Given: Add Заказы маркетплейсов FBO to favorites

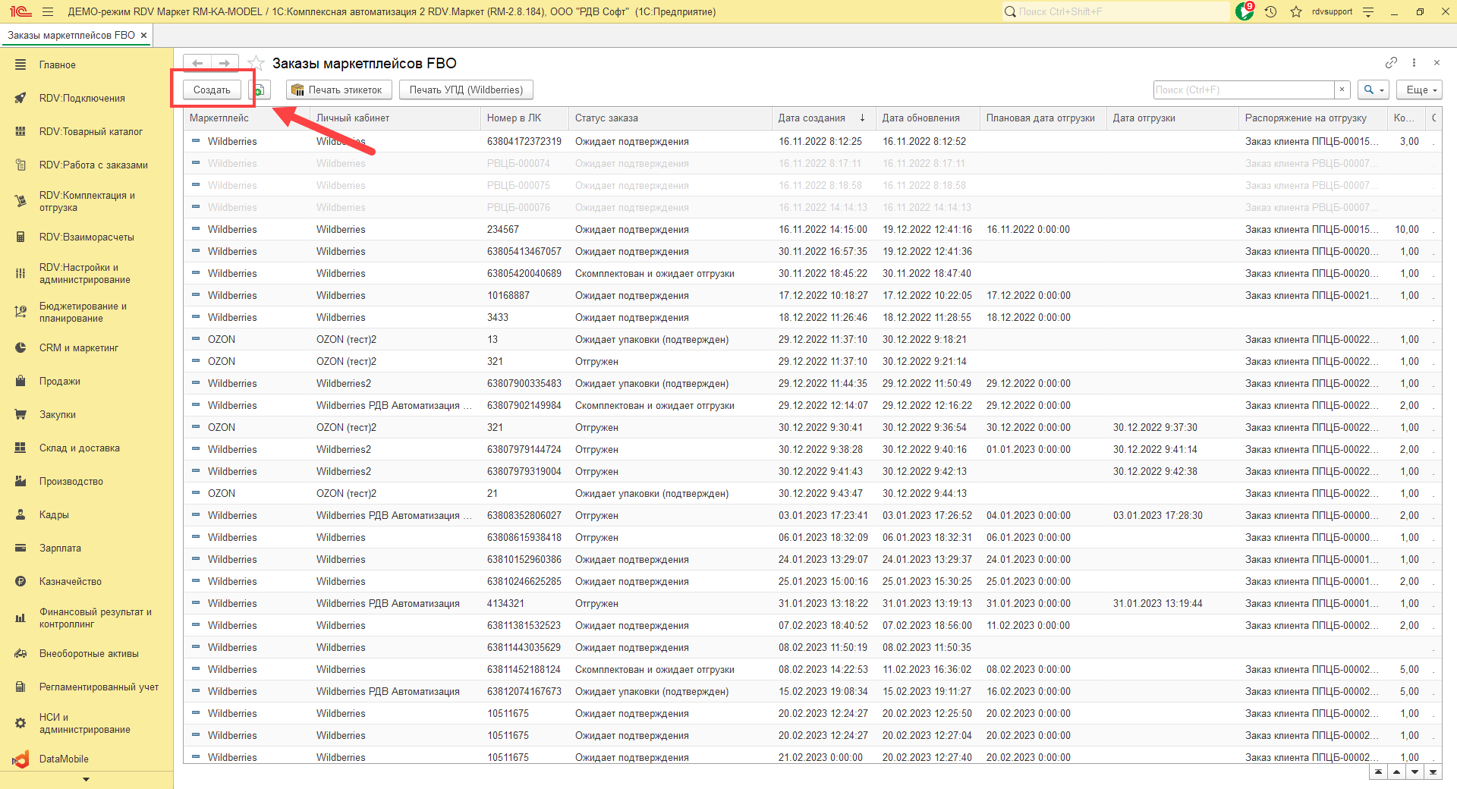Looking at the screenshot, I should pos(257,64).
